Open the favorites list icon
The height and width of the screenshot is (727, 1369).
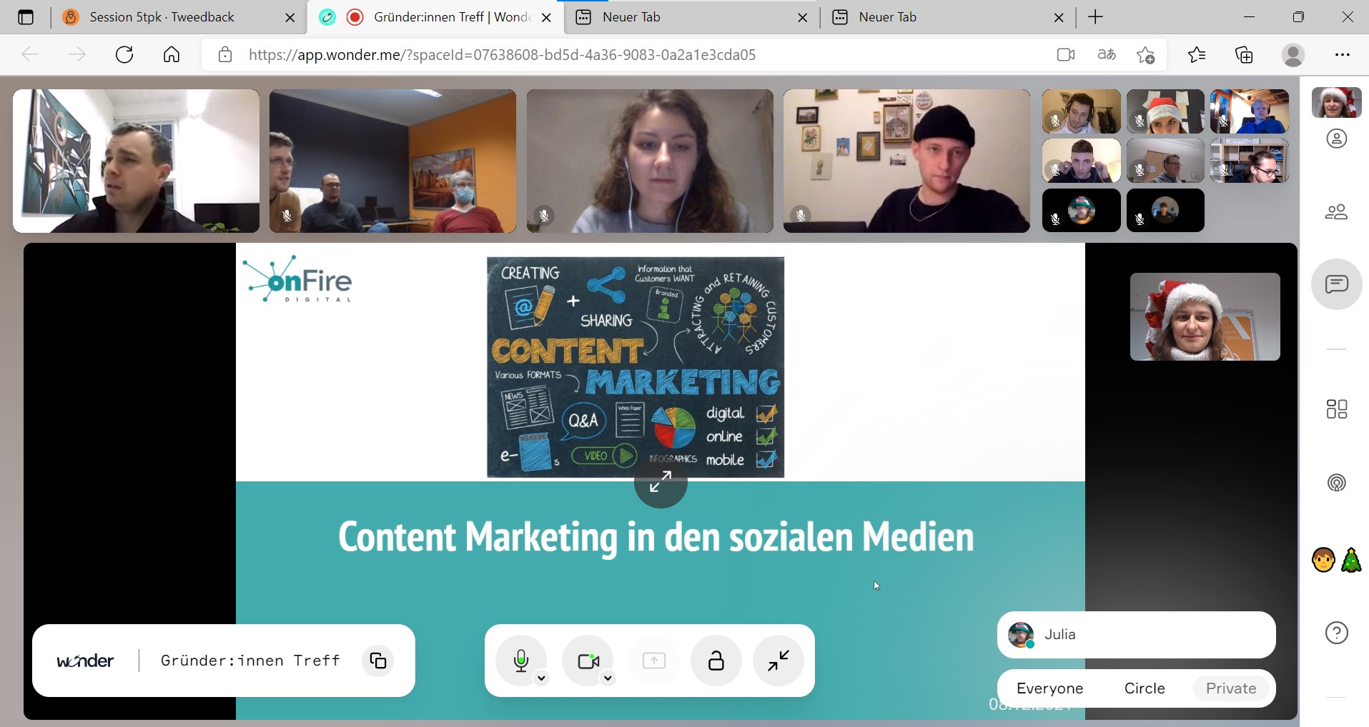(1197, 55)
